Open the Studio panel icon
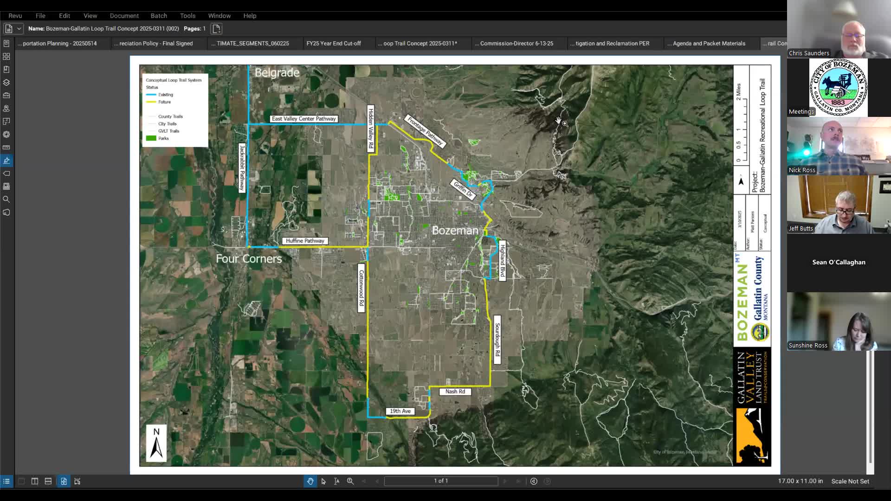The height and width of the screenshot is (501, 891). [x=6, y=186]
